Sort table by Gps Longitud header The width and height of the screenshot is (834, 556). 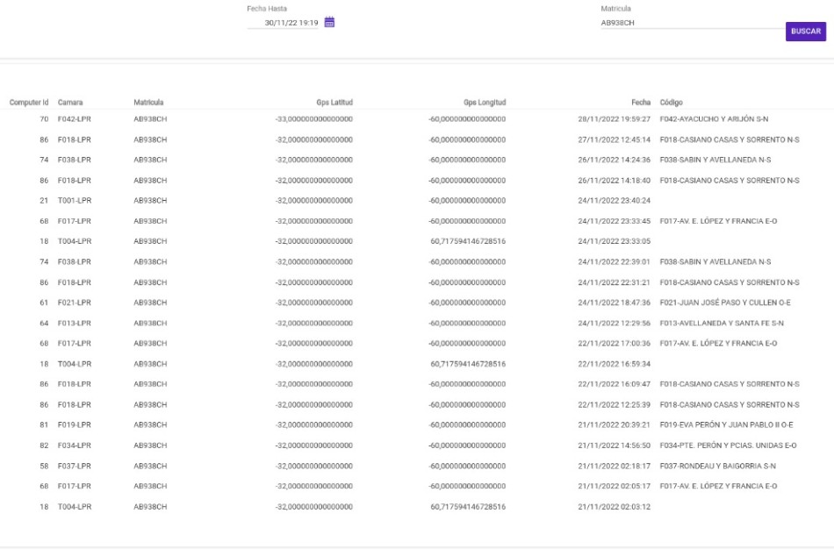pos(485,103)
